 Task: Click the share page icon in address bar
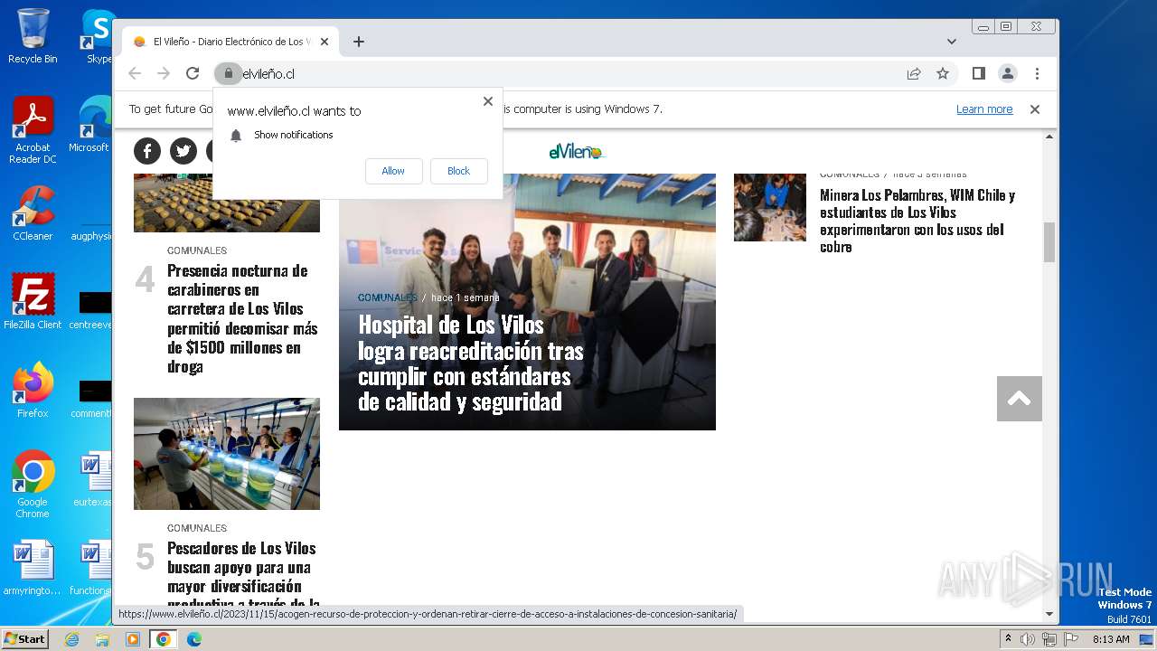pyautogui.click(x=914, y=73)
